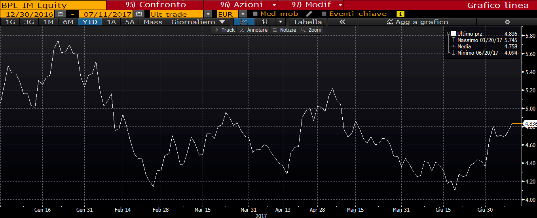Image resolution: width=537 pixels, height=218 pixels.
Task: Activate the Annotare annotation tool
Action: (x=253, y=30)
